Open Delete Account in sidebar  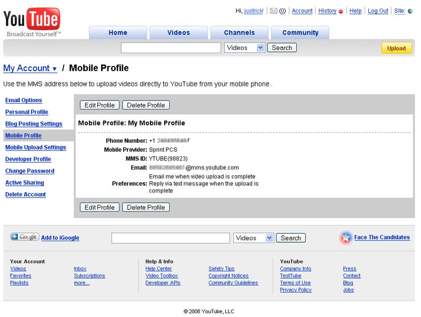[x=25, y=194]
